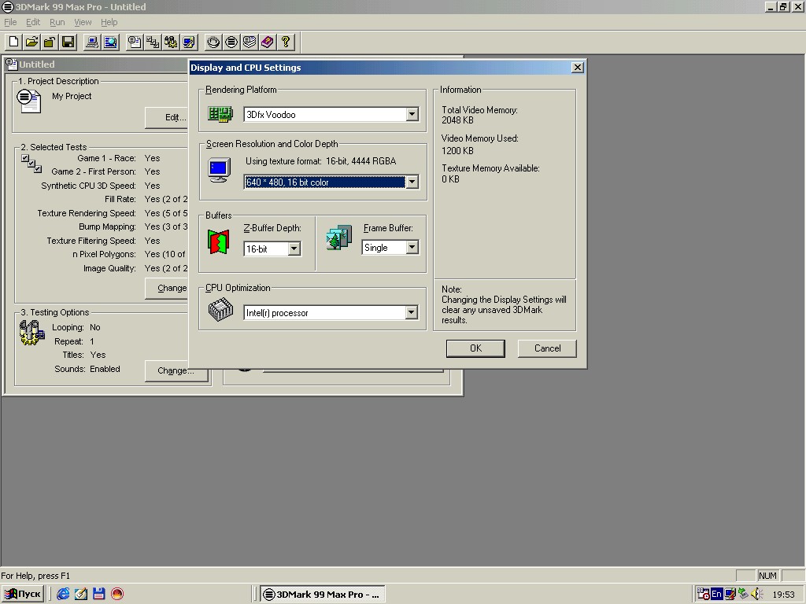Click the '0 KB' texture memory value
The image size is (806, 604).
450,179
